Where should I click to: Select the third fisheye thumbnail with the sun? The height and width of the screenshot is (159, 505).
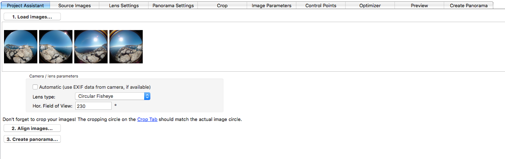[91, 47]
